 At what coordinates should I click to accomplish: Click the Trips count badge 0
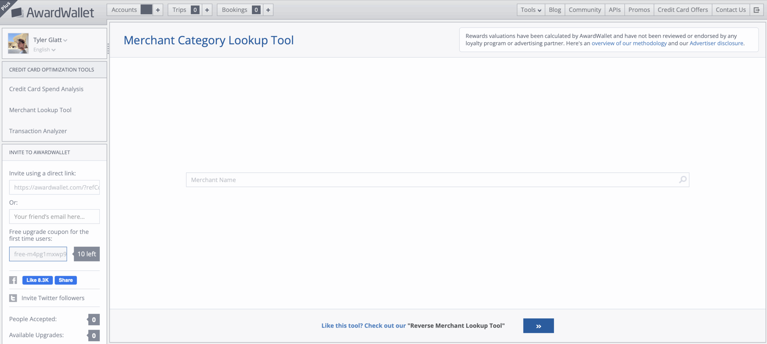[195, 10]
